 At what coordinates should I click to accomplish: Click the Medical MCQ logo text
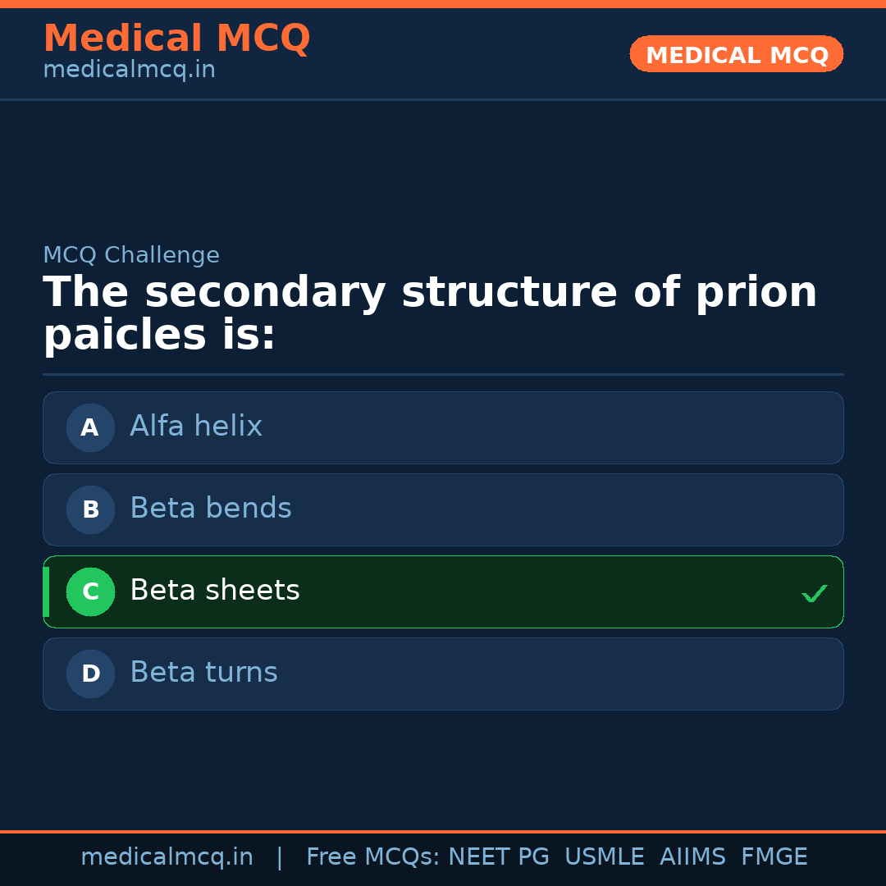[176, 38]
